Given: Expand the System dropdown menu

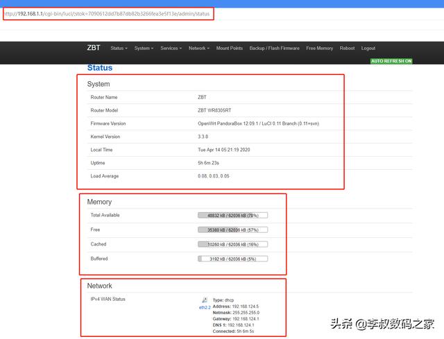Looking at the screenshot, I should coord(144,48).
